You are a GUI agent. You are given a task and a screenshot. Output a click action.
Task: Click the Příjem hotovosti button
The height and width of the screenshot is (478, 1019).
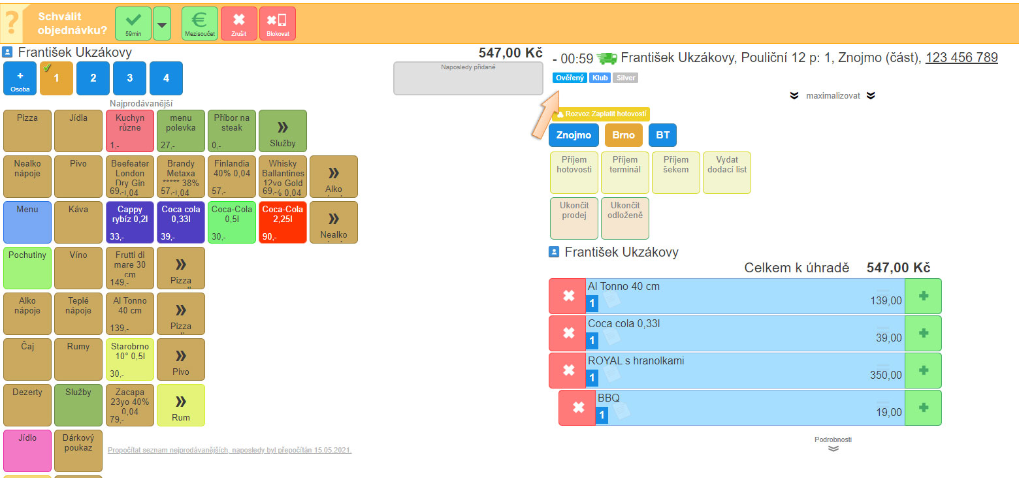tap(574, 172)
